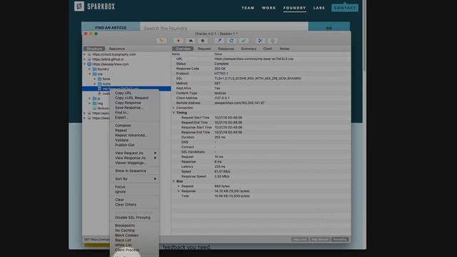Screen dimensions: 457x257
Task: Choose Show in Sequence menu item
Action: click(131, 171)
